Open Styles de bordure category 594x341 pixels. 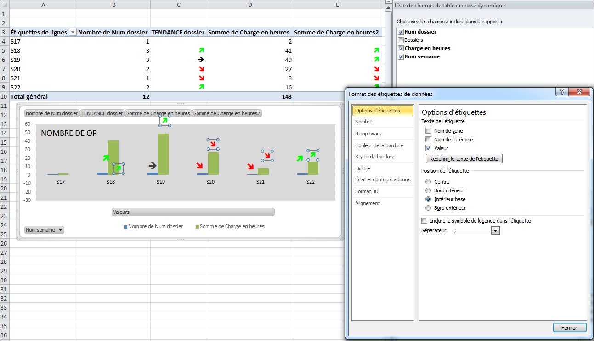[383, 157]
